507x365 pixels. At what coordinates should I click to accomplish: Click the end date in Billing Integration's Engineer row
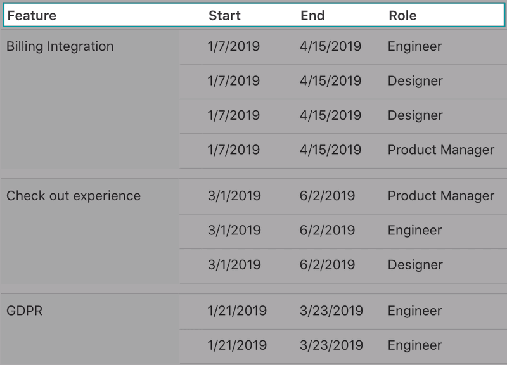330,47
